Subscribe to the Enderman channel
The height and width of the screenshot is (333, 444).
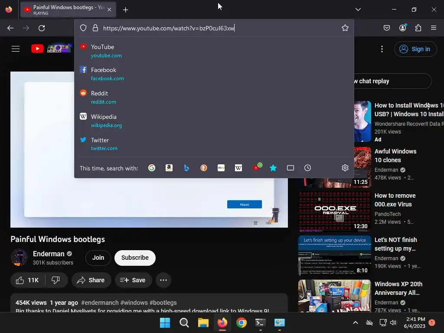(135, 258)
